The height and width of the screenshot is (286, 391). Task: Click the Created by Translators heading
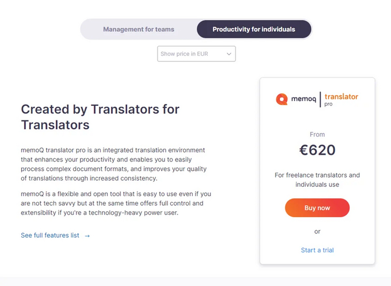coord(100,117)
